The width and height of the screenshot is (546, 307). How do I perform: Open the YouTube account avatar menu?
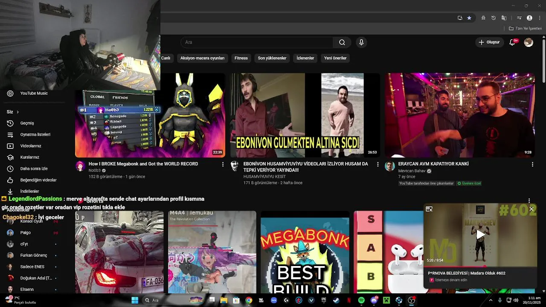pos(529,42)
